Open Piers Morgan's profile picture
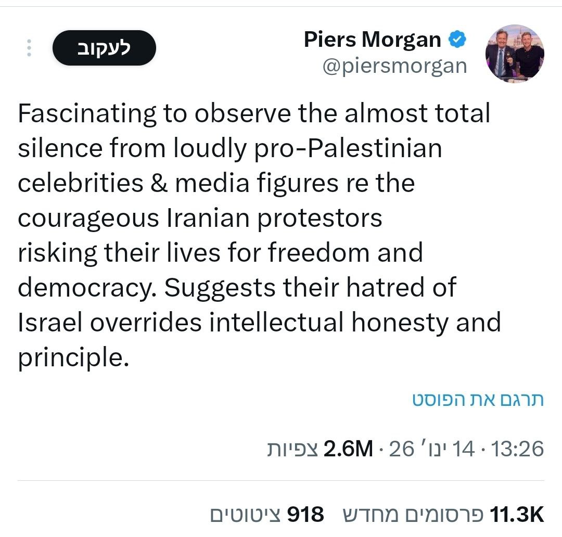The width and height of the screenshot is (562, 537). pyautogui.click(x=515, y=54)
